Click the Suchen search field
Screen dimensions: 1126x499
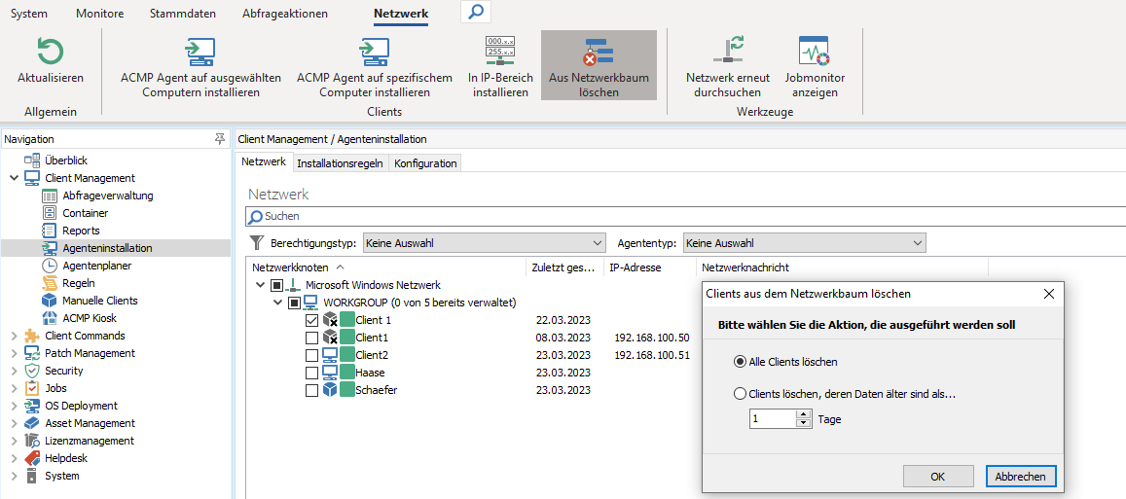[x=686, y=216]
